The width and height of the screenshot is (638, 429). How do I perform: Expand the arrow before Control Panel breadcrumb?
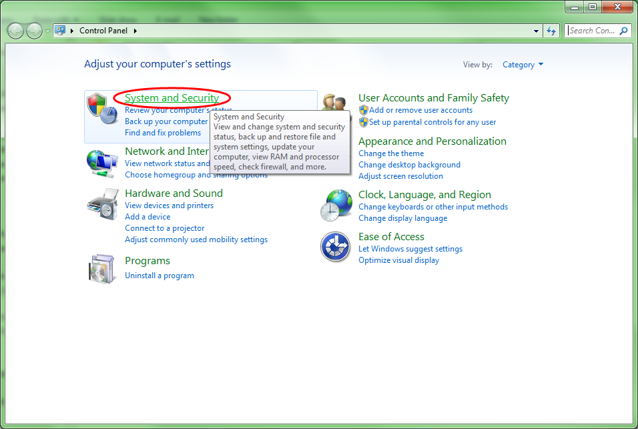(72, 31)
